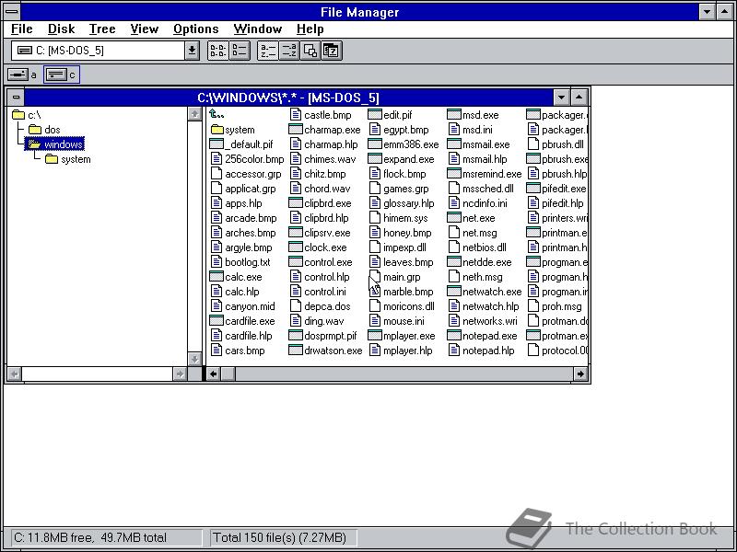Viewport: 737px width, 552px height.
Task: Select the file glossary.hlp
Action: (x=402, y=203)
